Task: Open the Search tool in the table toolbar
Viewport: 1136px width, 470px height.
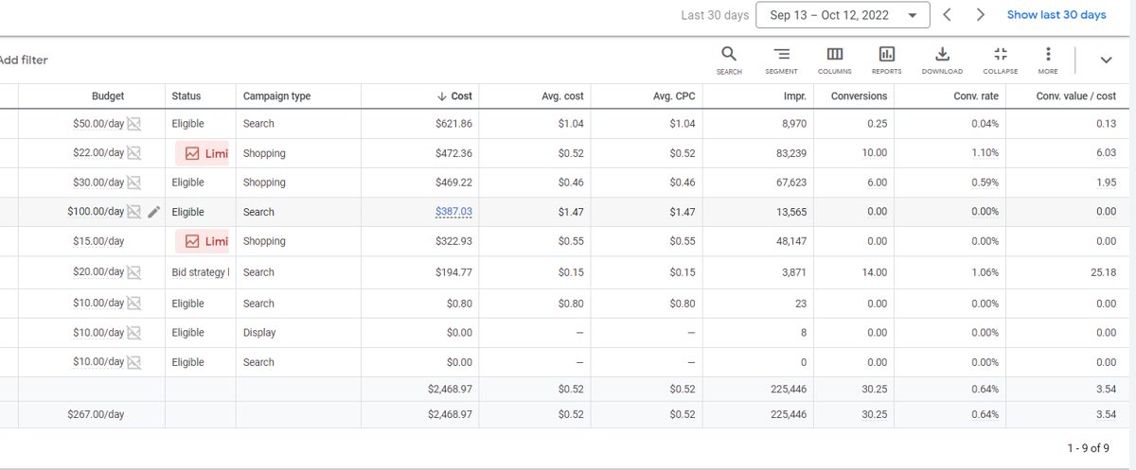Action: (729, 61)
